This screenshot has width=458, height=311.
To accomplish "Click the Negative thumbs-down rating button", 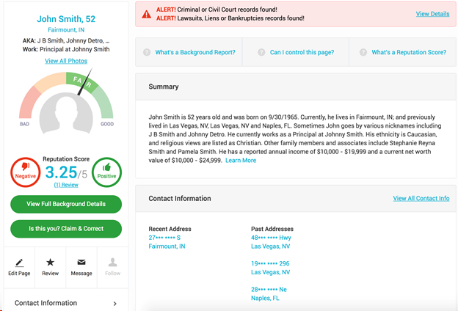I will point(26,172).
